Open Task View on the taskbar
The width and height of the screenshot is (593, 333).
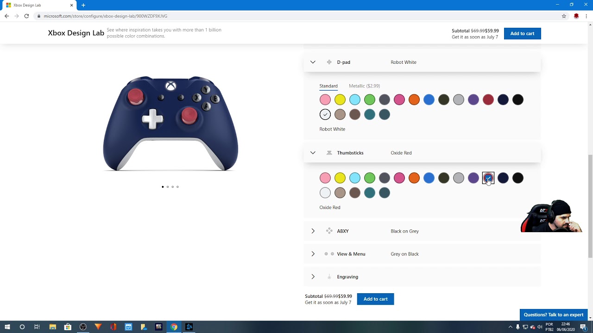pos(37,327)
